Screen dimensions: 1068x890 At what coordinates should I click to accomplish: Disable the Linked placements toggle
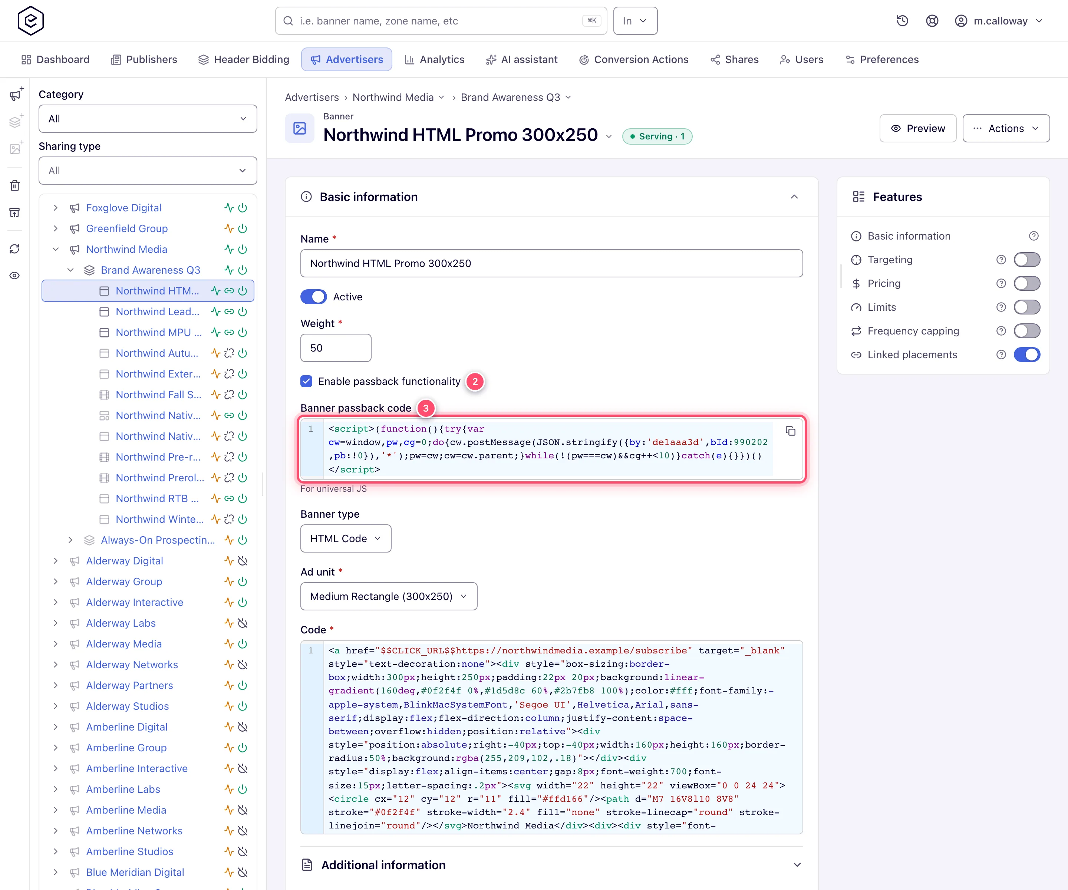click(x=1026, y=355)
